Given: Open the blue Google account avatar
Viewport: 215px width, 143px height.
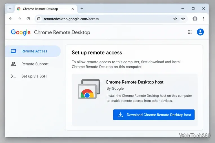Looking at the screenshot, I should (200, 32).
